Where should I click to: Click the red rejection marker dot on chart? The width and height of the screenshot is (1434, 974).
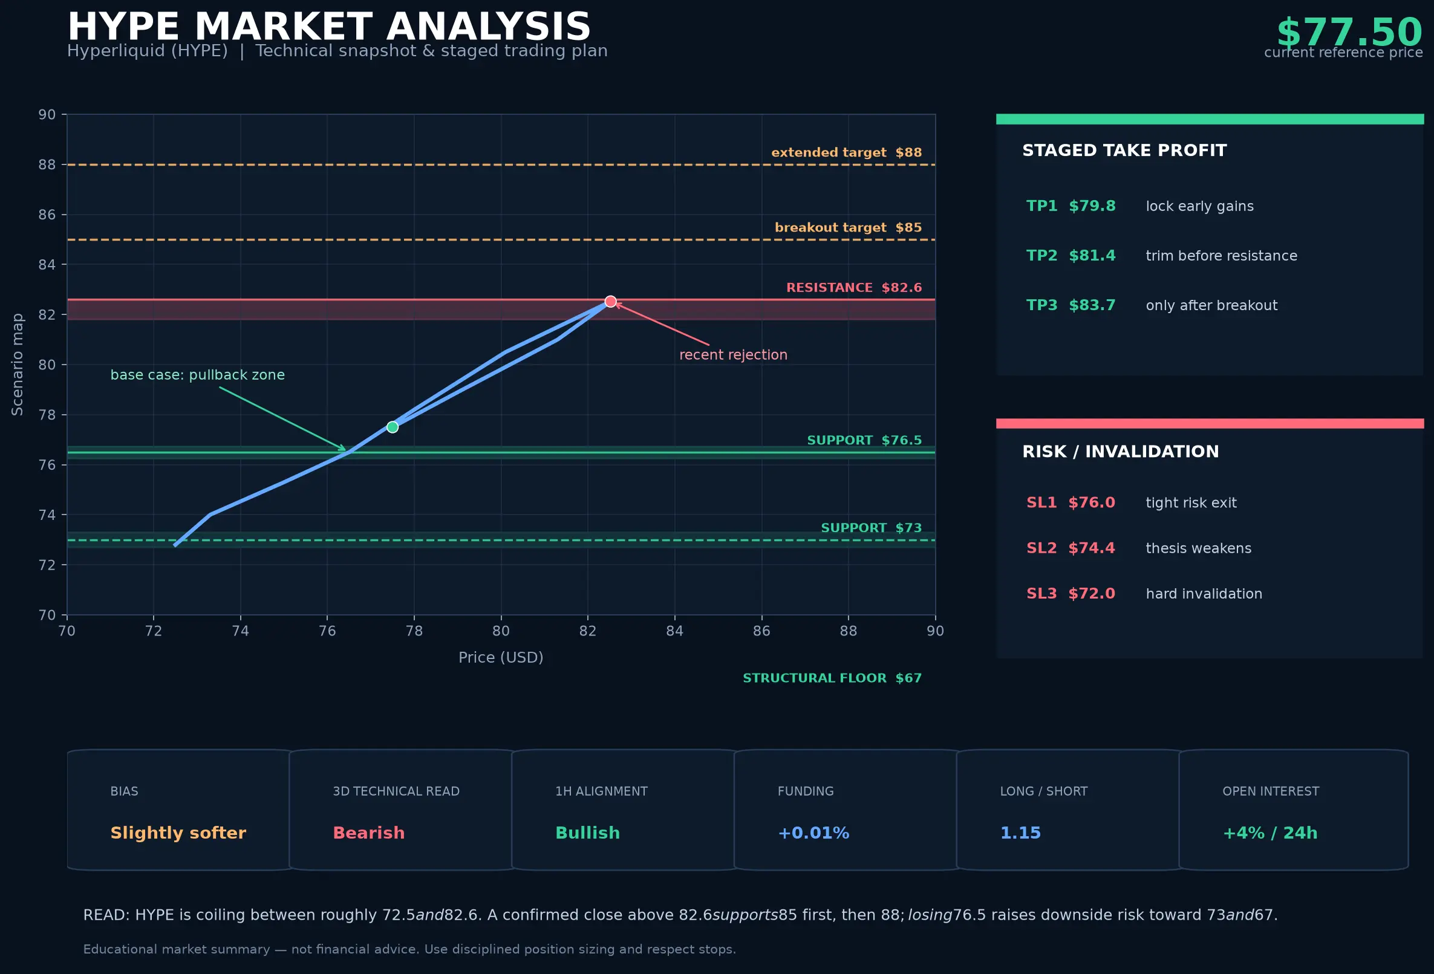coord(610,302)
